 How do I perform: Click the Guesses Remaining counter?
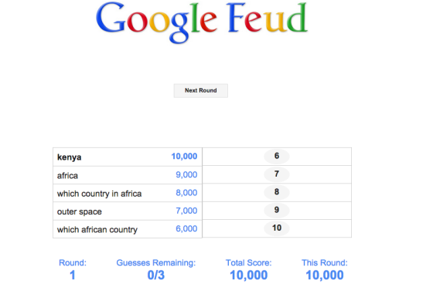pos(156,275)
